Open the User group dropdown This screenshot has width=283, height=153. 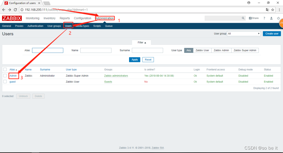(243, 34)
